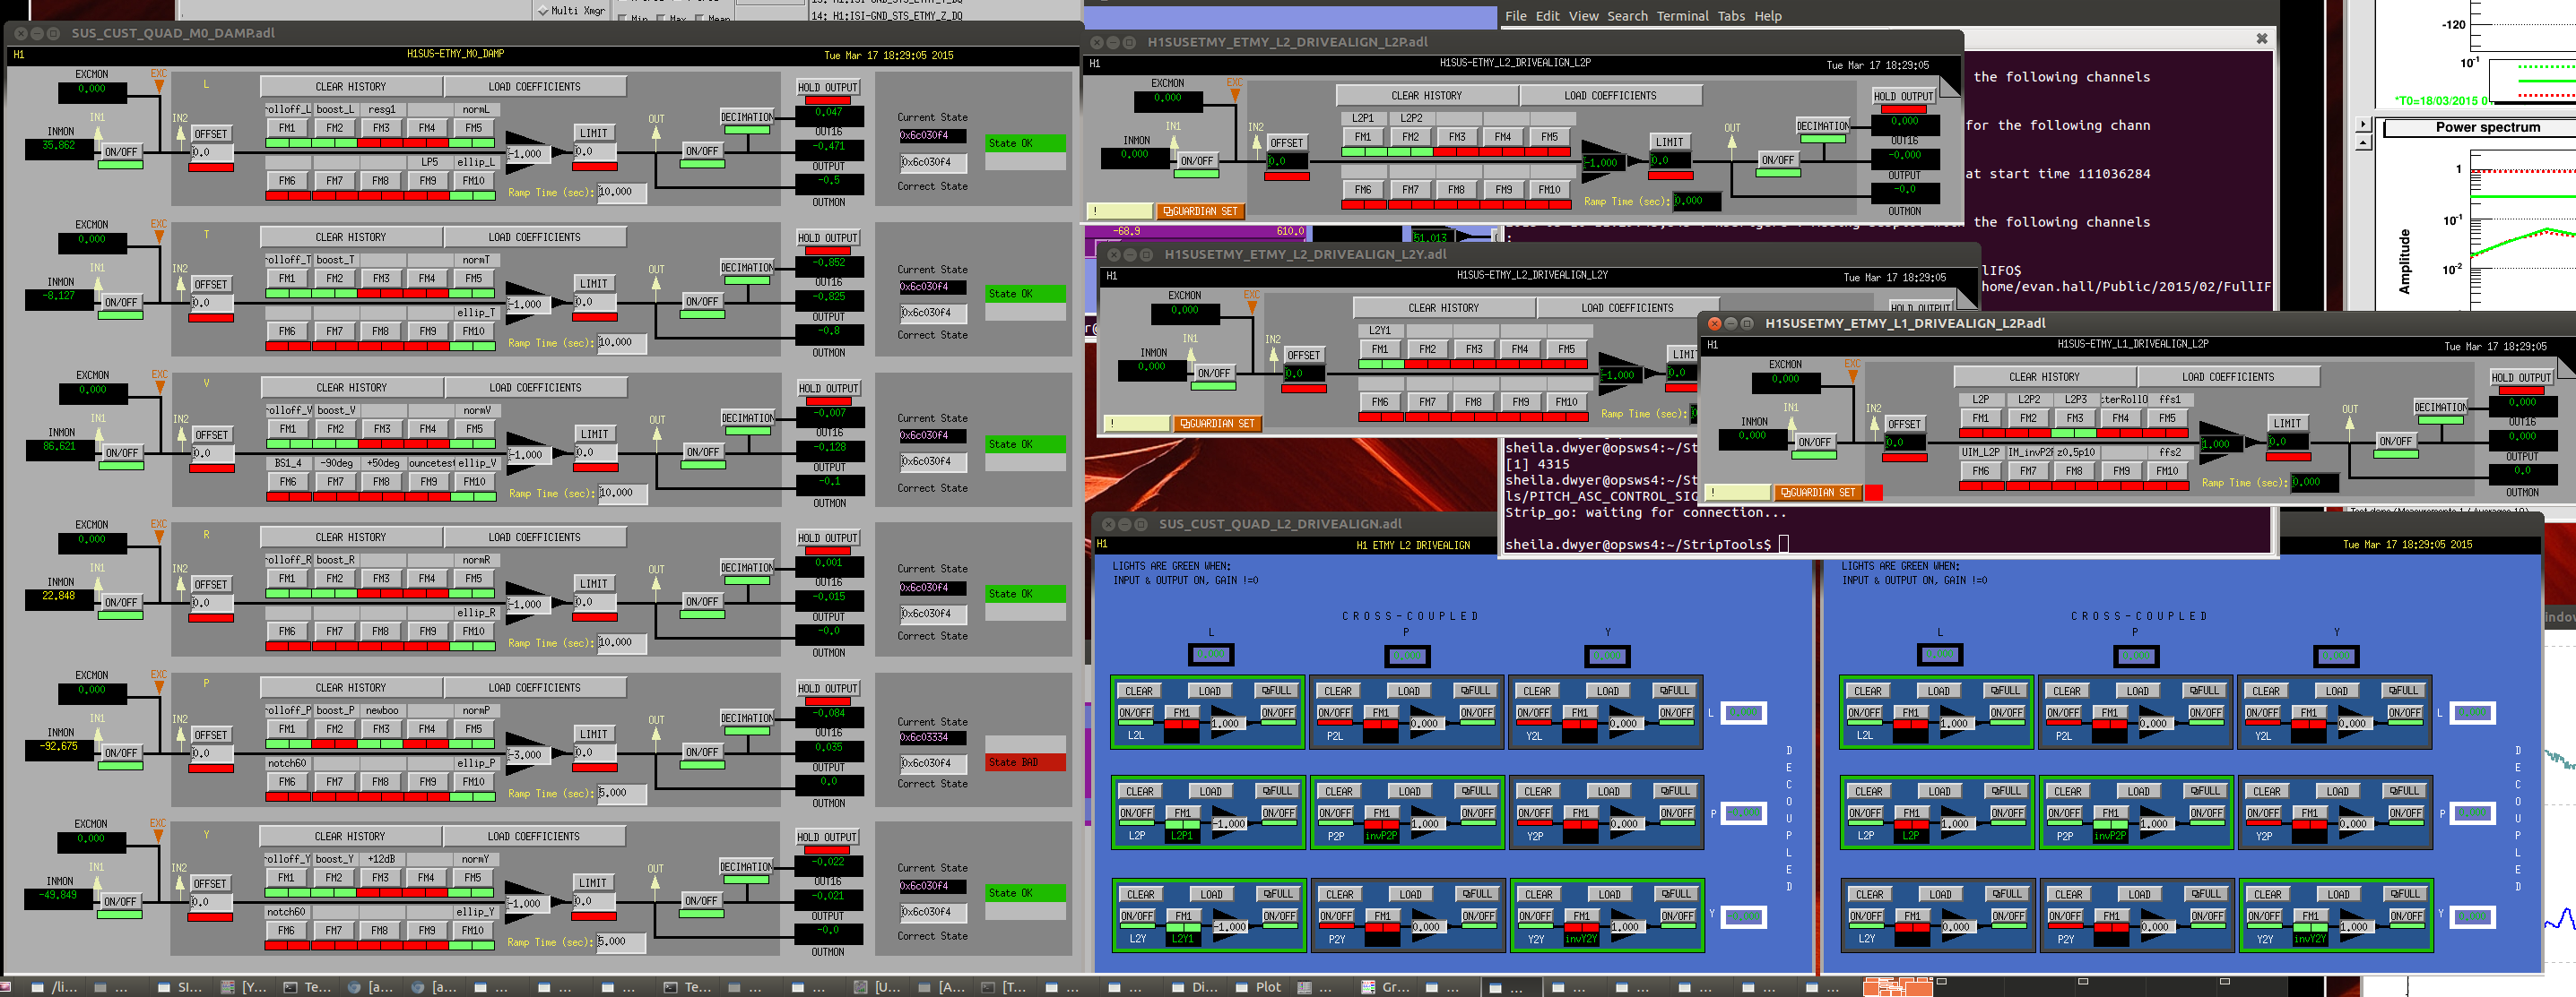Select the Multi Xmgr radio option
The height and width of the screenshot is (997, 2576).
click(x=571, y=10)
